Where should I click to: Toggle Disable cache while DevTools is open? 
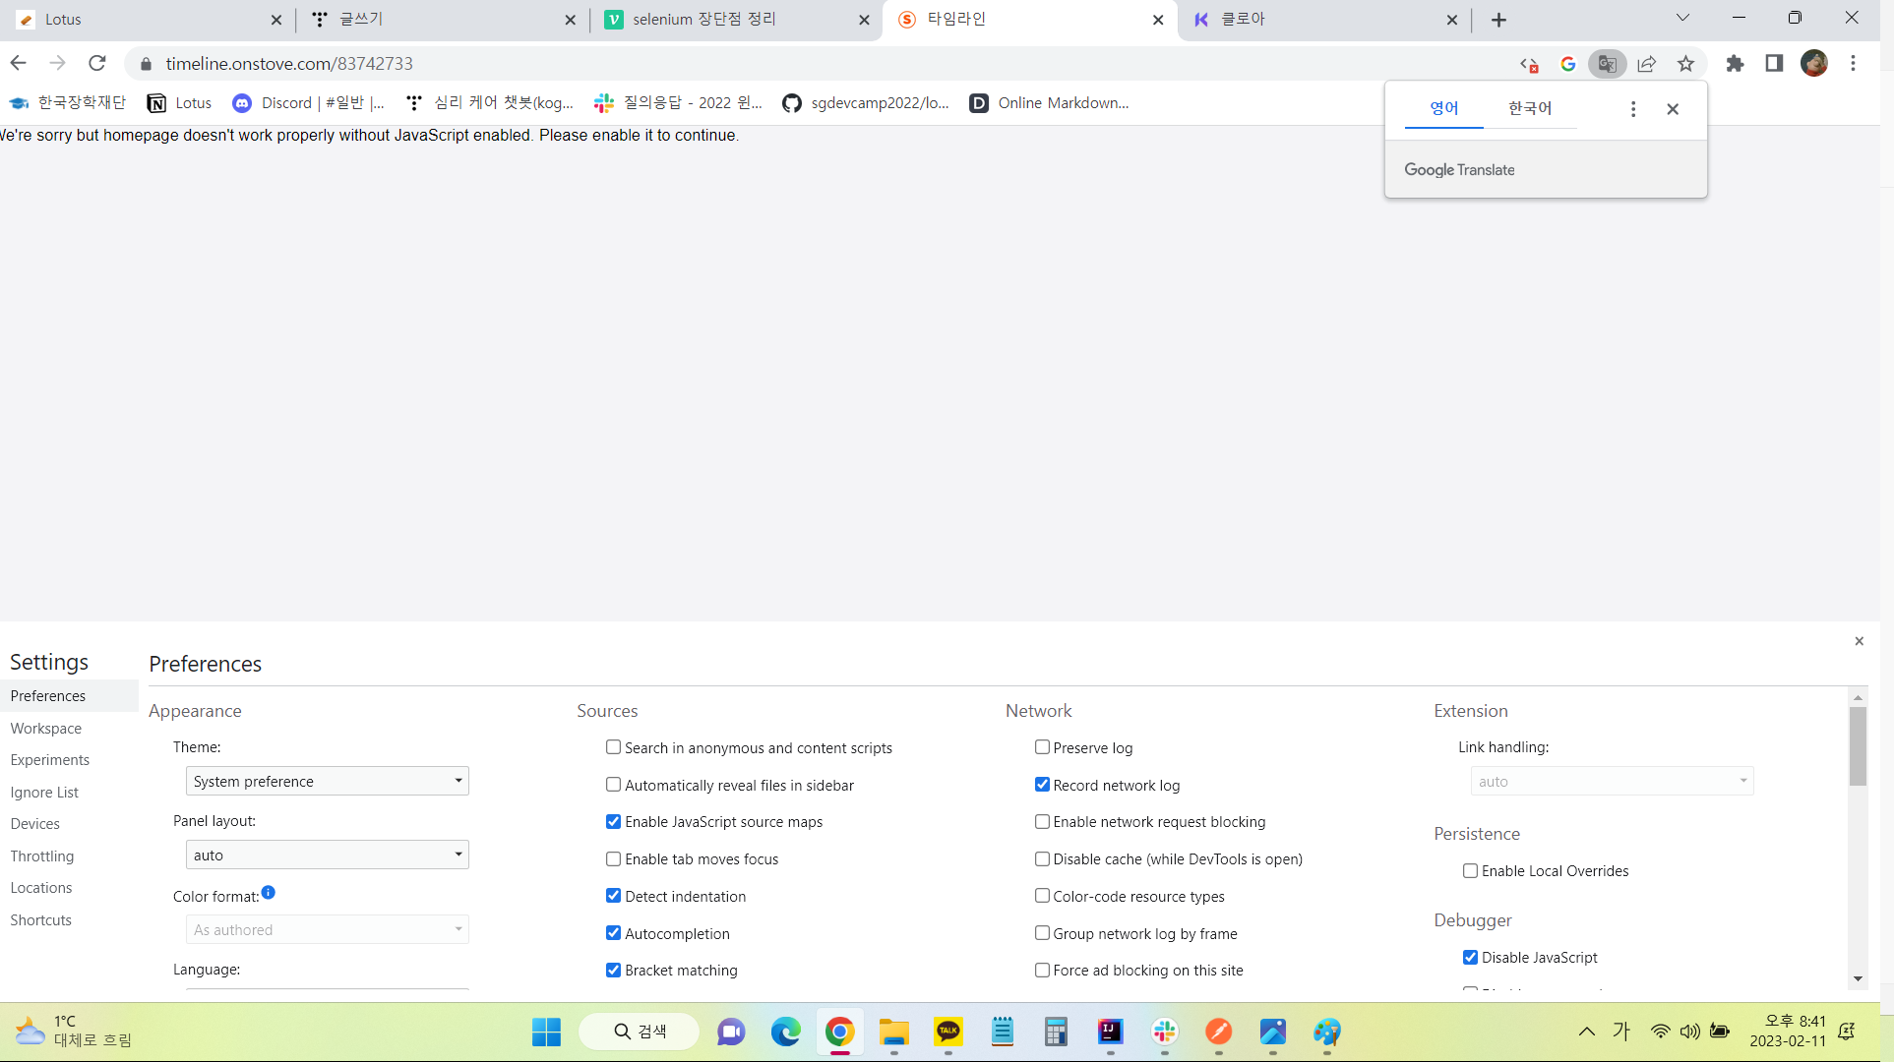(x=1042, y=858)
